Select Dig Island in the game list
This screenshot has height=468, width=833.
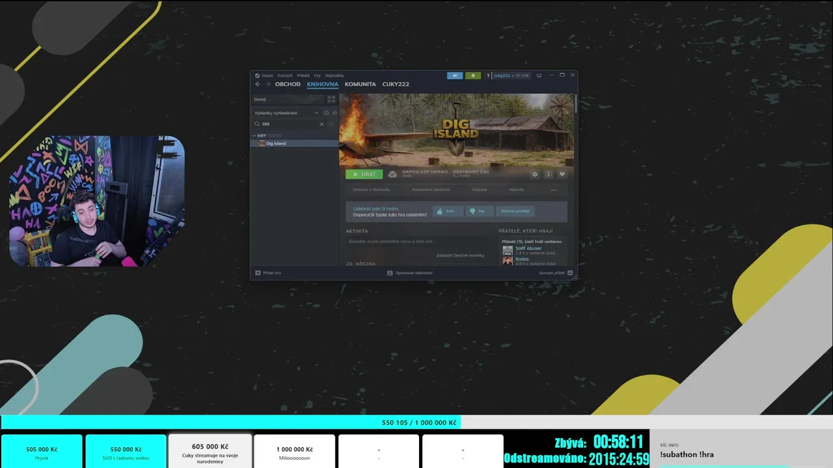[295, 143]
